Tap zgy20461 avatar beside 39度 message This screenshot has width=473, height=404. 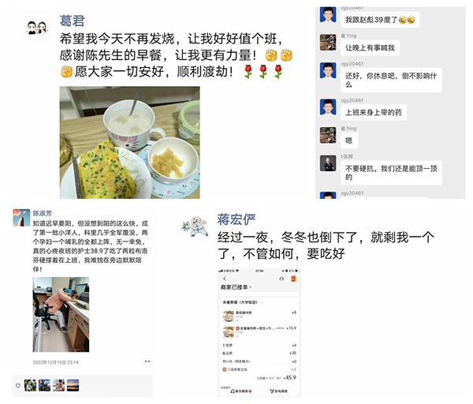[x=328, y=14]
